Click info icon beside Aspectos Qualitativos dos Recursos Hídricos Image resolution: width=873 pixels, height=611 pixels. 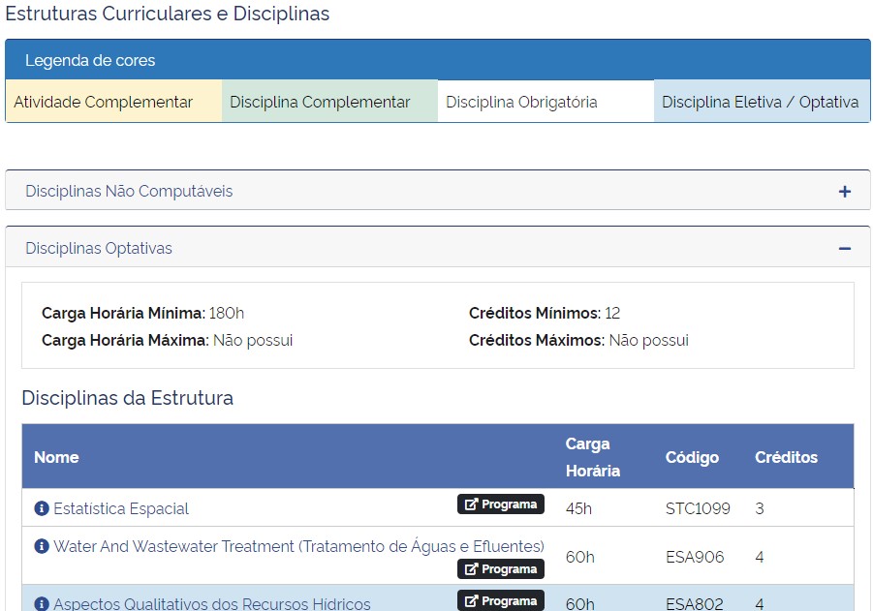[42, 603]
